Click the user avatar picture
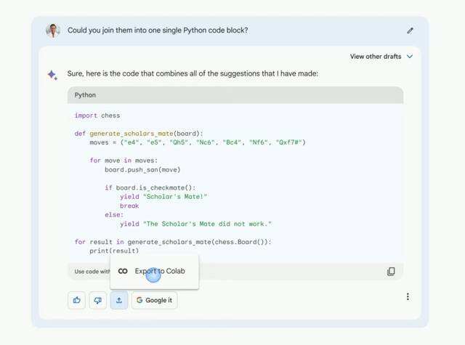The width and height of the screenshot is (465, 345). click(53, 31)
